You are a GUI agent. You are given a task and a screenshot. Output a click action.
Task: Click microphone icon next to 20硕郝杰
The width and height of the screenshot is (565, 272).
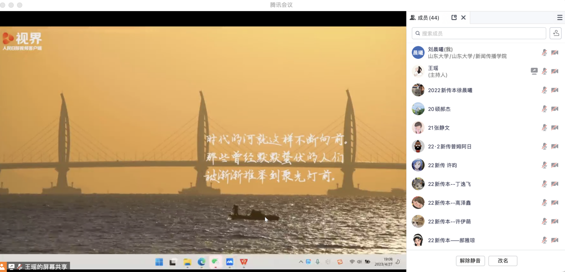544,109
